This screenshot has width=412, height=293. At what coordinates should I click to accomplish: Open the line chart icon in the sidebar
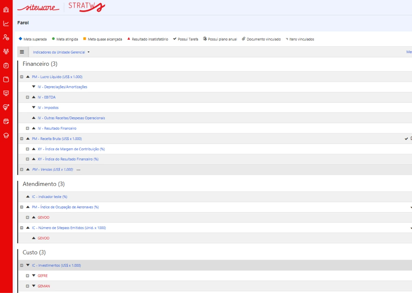tap(6, 23)
